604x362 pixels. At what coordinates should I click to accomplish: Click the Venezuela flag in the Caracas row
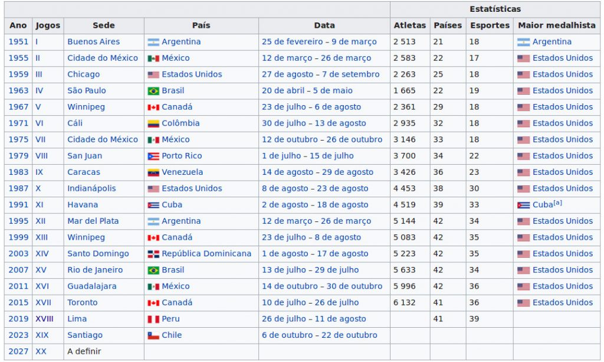pos(153,172)
